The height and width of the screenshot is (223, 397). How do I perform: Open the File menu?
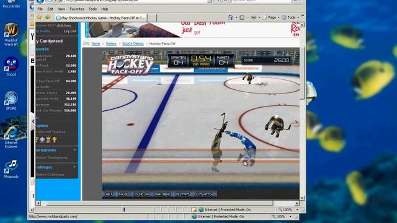(x=40, y=9)
